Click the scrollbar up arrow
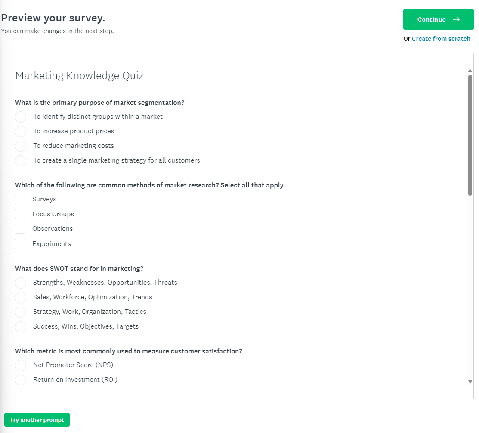 [x=470, y=70]
